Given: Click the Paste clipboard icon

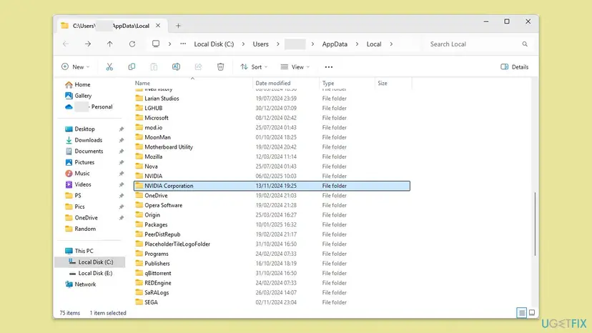Looking at the screenshot, I should [154, 67].
